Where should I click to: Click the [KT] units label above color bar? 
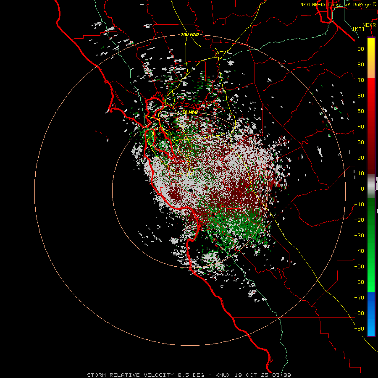point(359,29)
